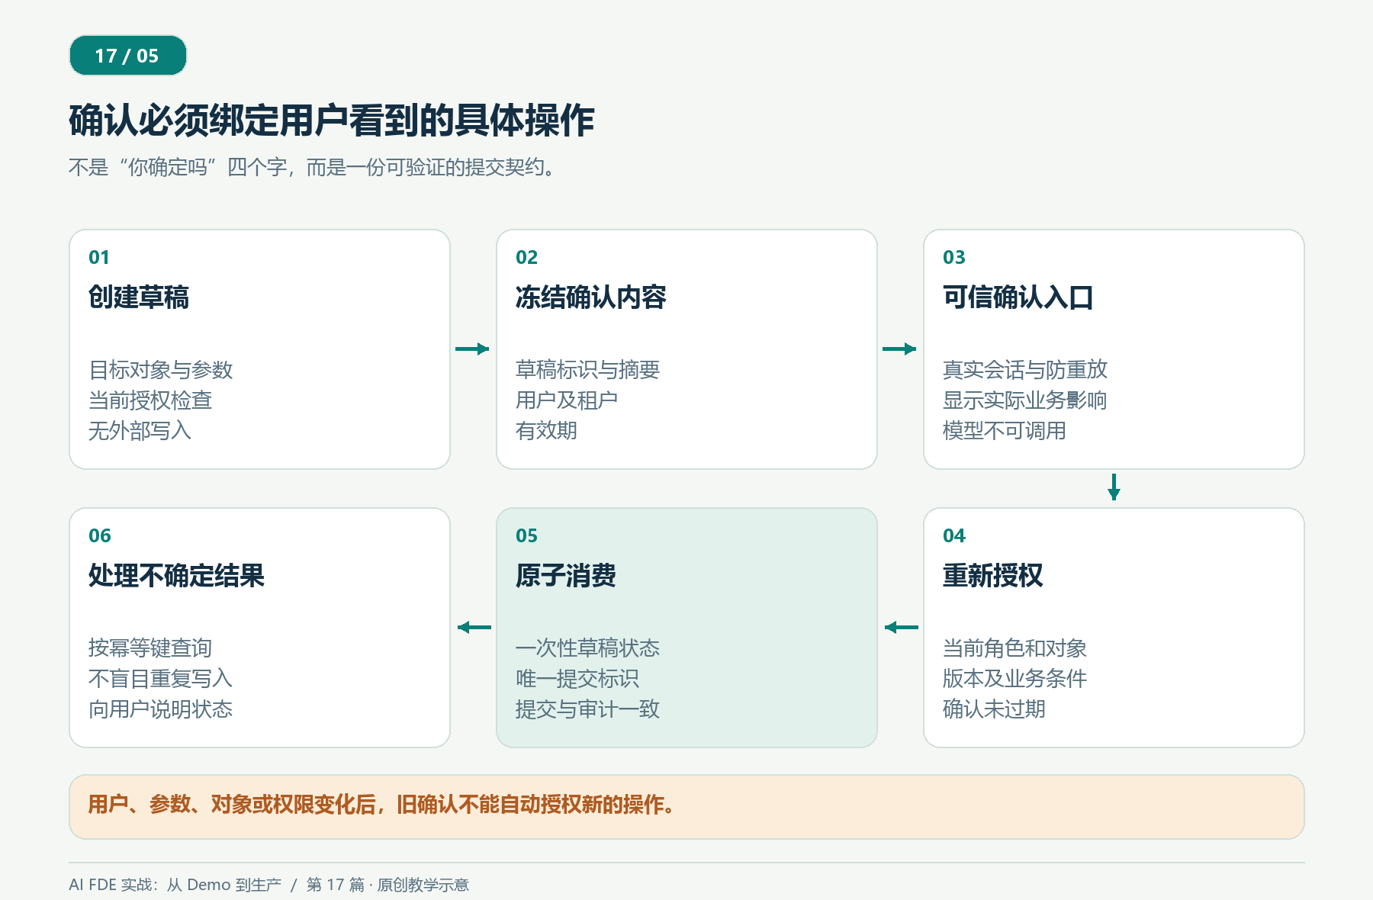
Task: Click the line 有效期
Action: click(546, 431)
